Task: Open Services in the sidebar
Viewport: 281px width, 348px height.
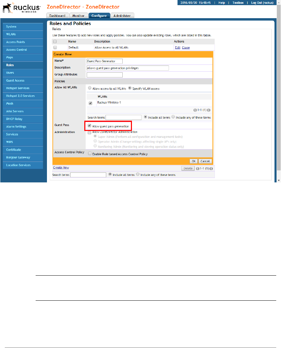Action: 23,134
